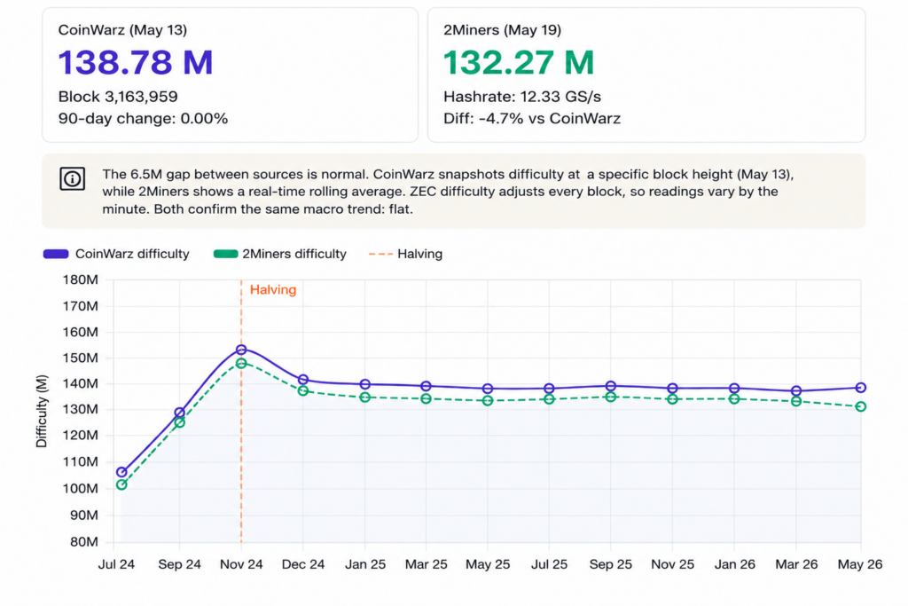Click the CoinWarz data point for Jul 24
Image resolution: width=908 pixels, height=606 pixels.
(x=121, y=472)
